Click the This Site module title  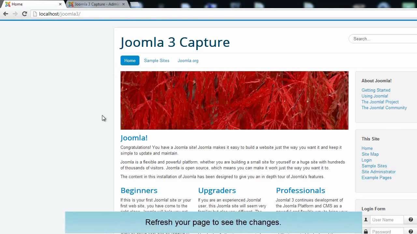[x=370, y=139]
